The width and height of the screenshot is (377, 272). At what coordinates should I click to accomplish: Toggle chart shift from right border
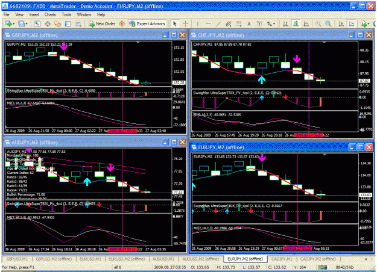point(352,23)
